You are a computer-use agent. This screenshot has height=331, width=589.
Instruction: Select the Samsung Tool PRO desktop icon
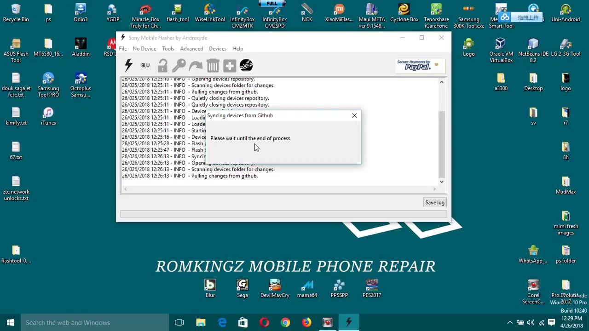pyautogui.click(x=48, y=85)
